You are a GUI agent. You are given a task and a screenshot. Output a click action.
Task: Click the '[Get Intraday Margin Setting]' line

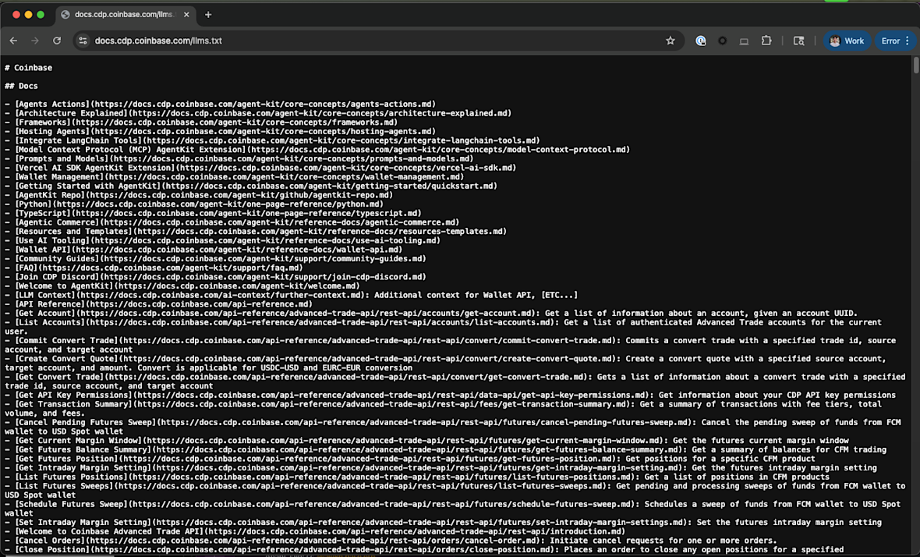441,468
